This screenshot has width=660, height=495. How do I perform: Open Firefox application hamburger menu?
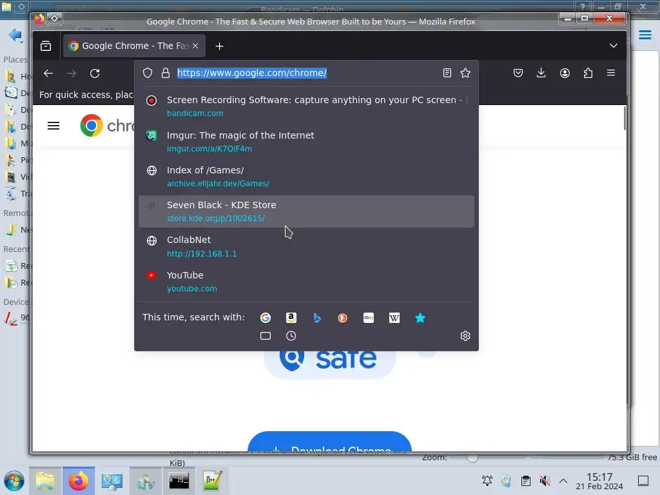tap(611, 73)
